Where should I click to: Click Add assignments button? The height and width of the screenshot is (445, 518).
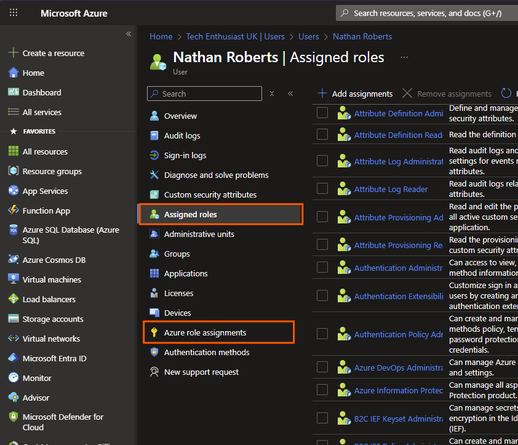(x=355, y=94)
